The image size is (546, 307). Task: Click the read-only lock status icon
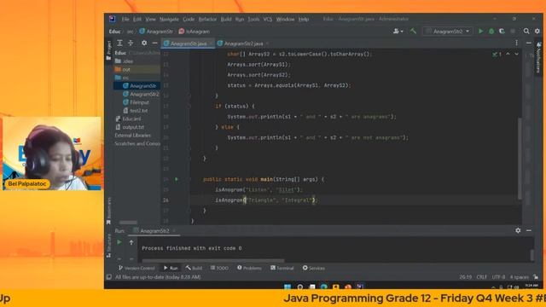point(536,277)
